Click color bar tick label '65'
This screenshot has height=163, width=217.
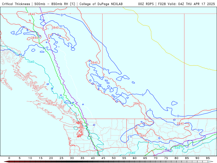pos(145,158)
